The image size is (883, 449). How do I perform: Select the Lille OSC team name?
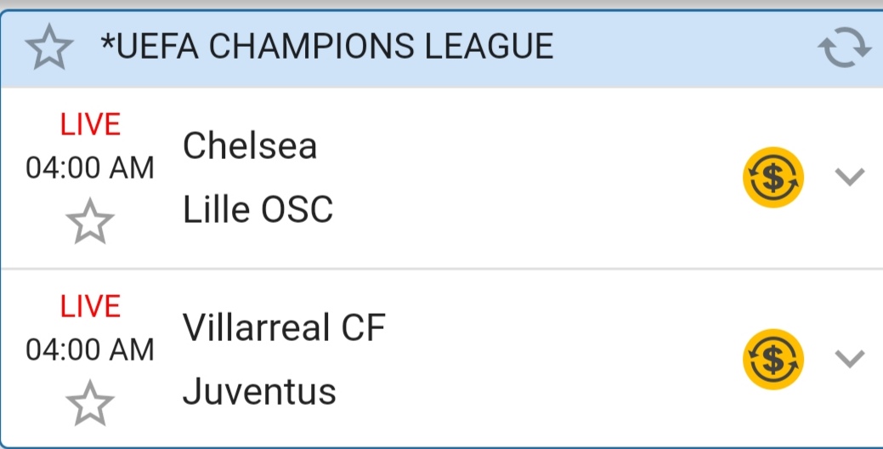point(258,209)
